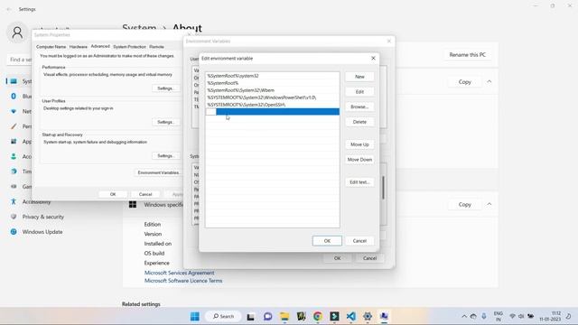This screenshot has width=578, height=325.
Task: Open User Profiles Settings in System Properties
Action: 165,122
